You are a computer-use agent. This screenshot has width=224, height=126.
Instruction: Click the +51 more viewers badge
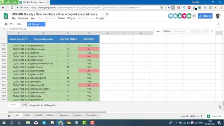click(194, 16)
